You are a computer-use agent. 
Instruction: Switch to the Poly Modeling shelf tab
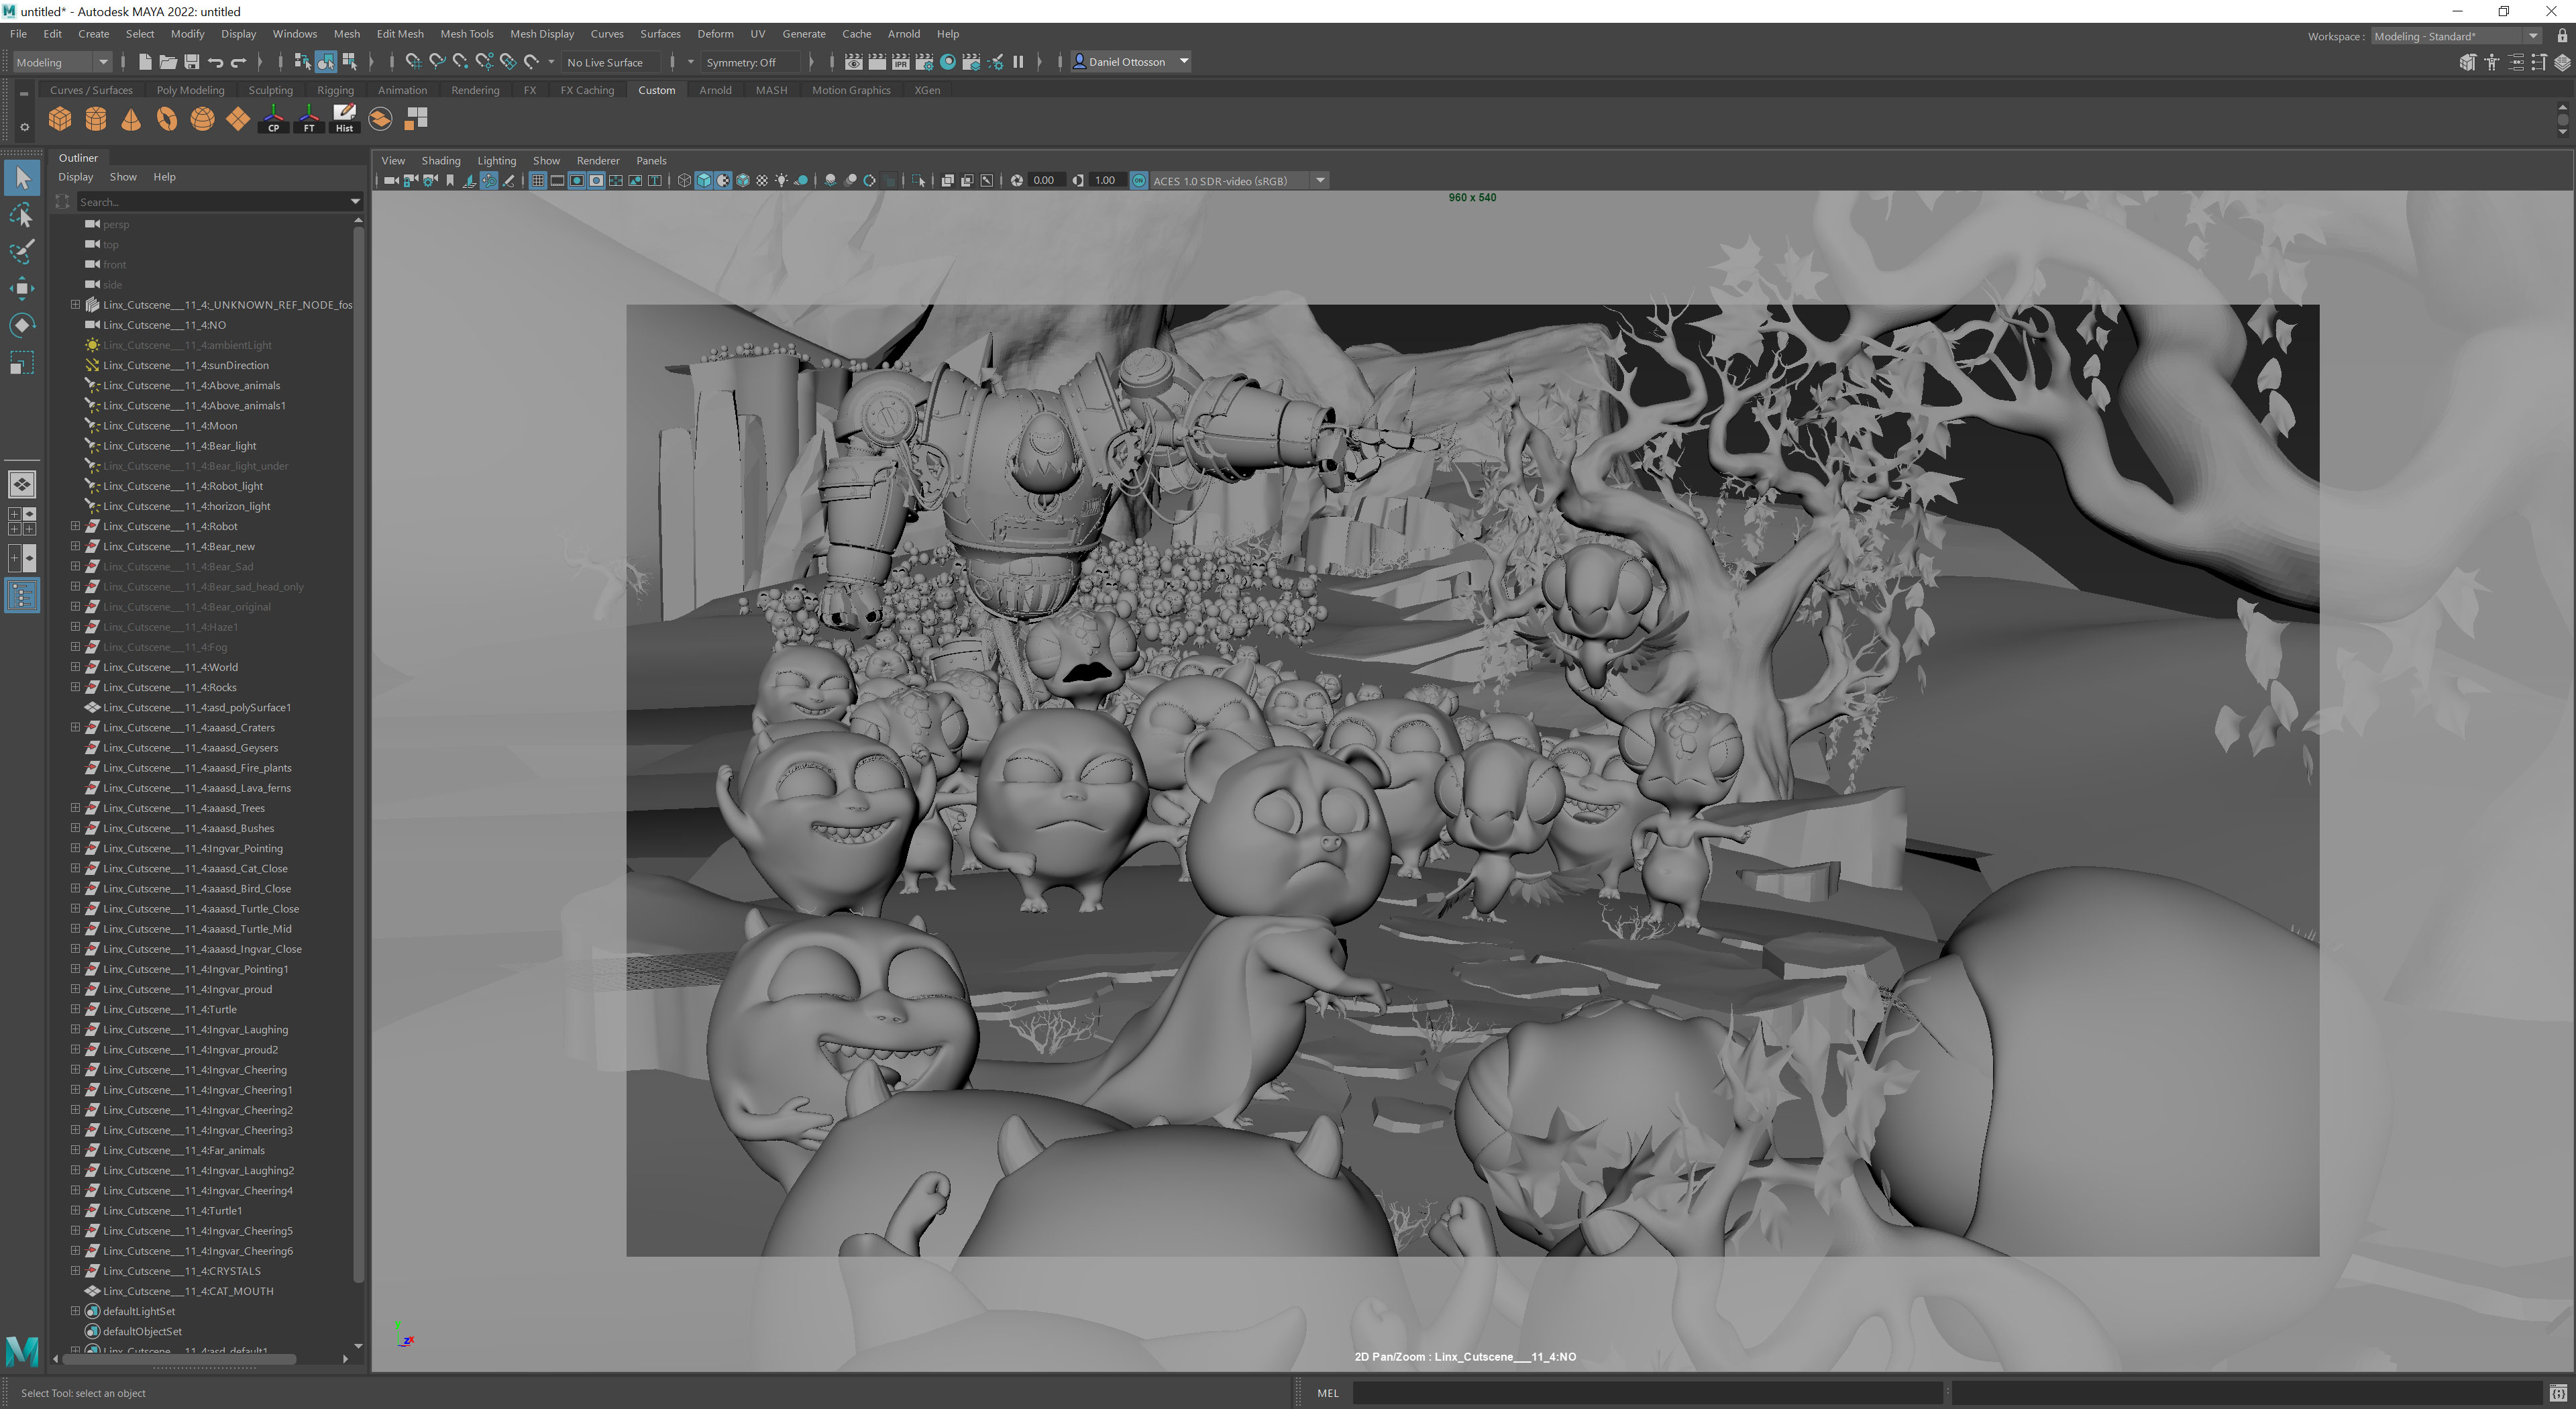click(190, 90)
